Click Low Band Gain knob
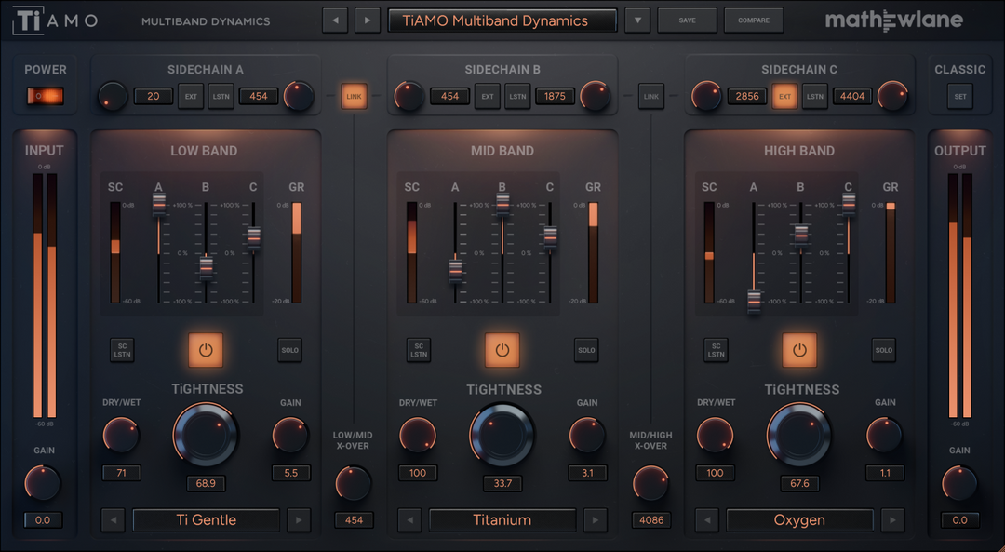This screenshot has height=552, width=1005. (290, 436)
